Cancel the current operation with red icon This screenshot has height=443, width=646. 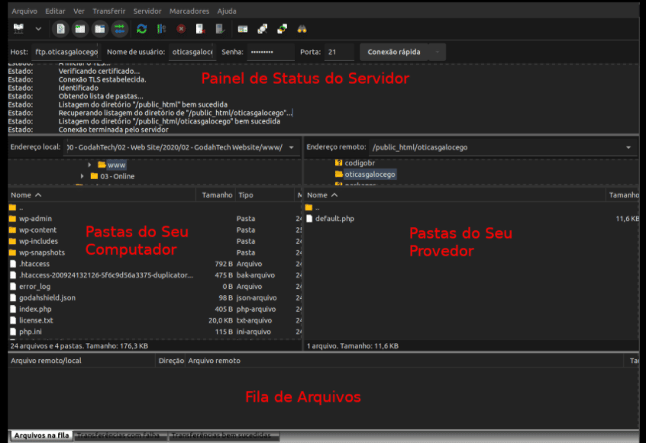[x=181, y=29]
